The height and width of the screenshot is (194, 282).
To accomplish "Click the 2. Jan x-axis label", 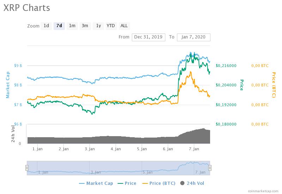I will click(x=64, y=149).
